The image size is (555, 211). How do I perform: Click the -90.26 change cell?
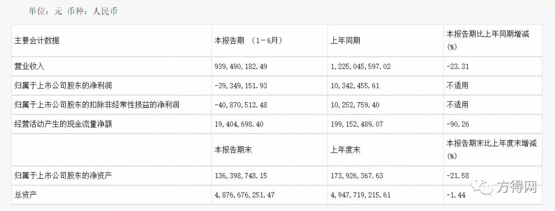click(x=457, y=124)
